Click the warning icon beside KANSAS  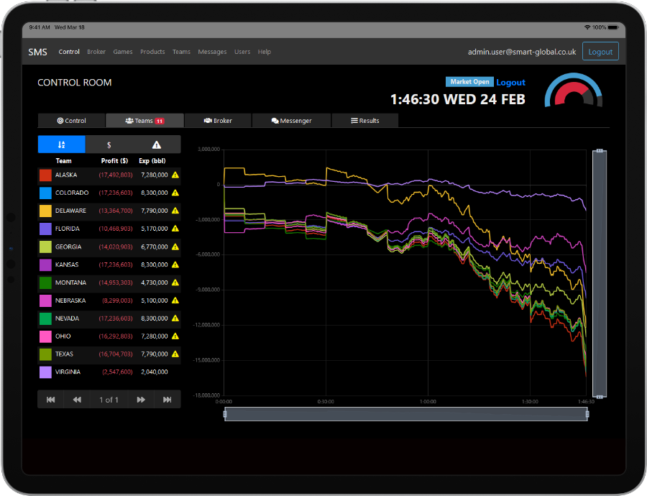point(175,265)
